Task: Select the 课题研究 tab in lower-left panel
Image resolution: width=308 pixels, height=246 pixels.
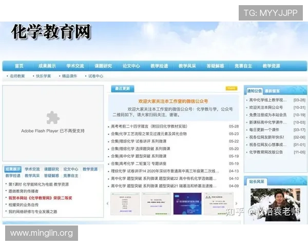Action: click(51, 169)
